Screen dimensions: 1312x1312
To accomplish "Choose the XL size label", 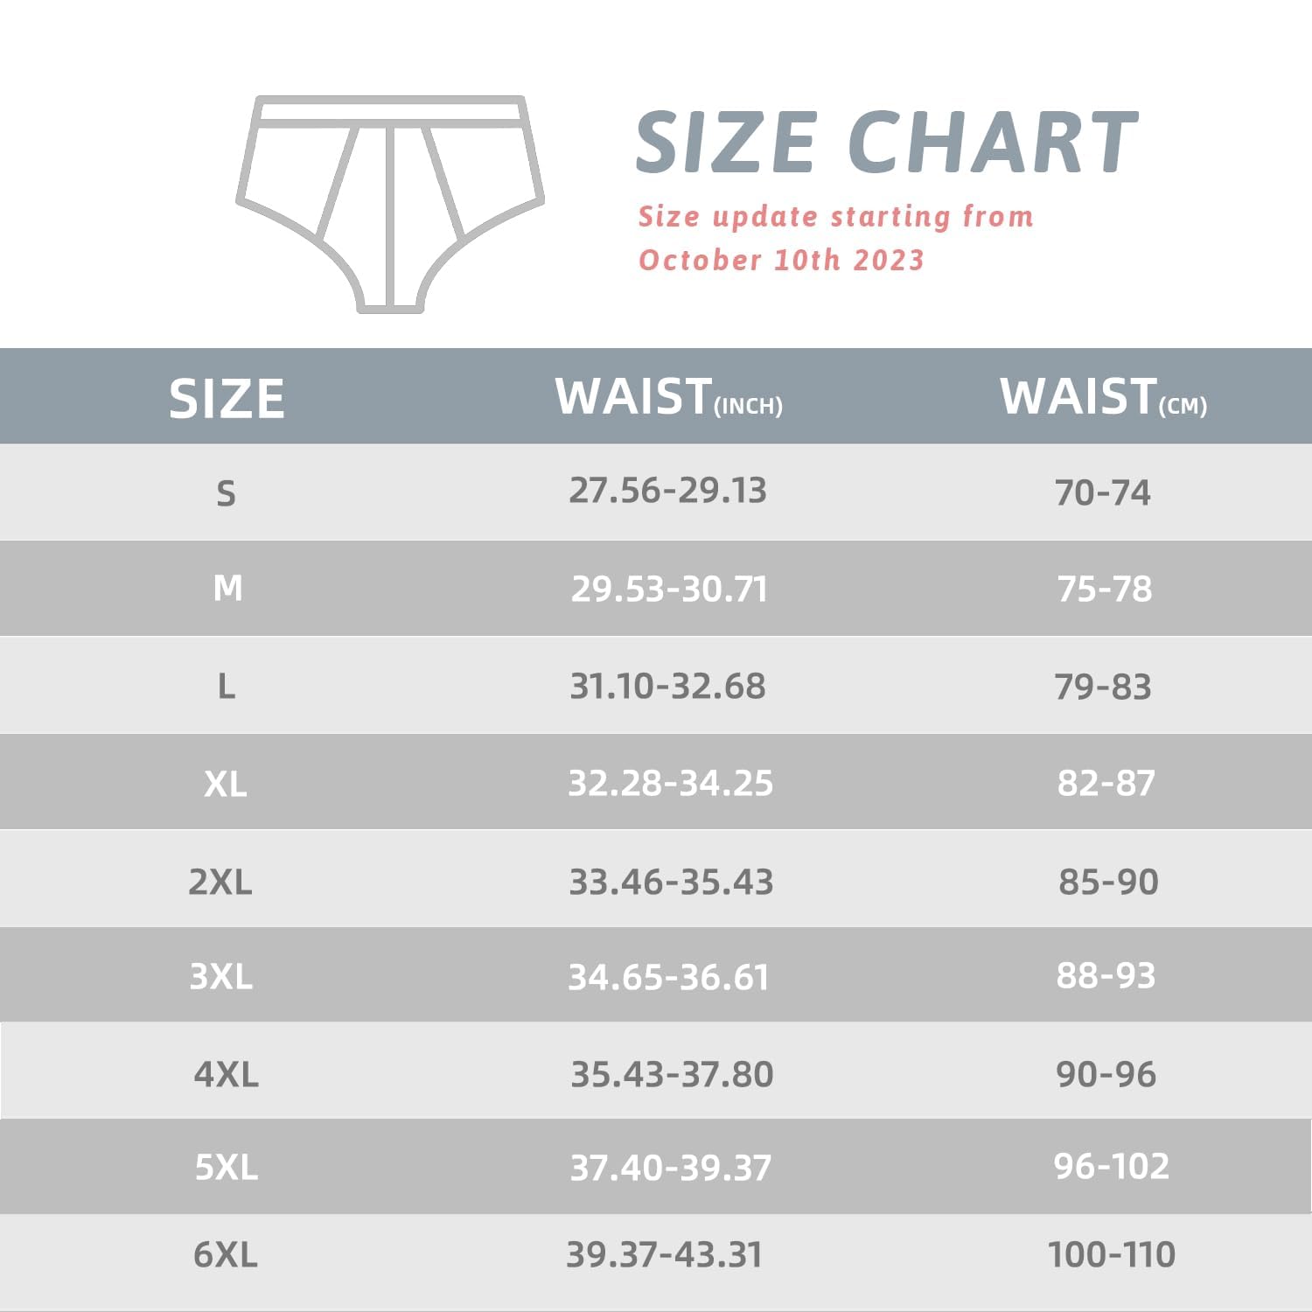I will pyautogui.click(x=225, y=784).
